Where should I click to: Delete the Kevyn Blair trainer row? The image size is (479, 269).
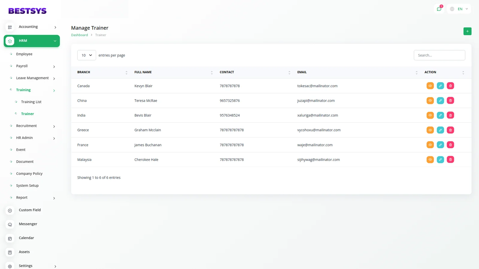pyautogui.click(x=450, y=86)
